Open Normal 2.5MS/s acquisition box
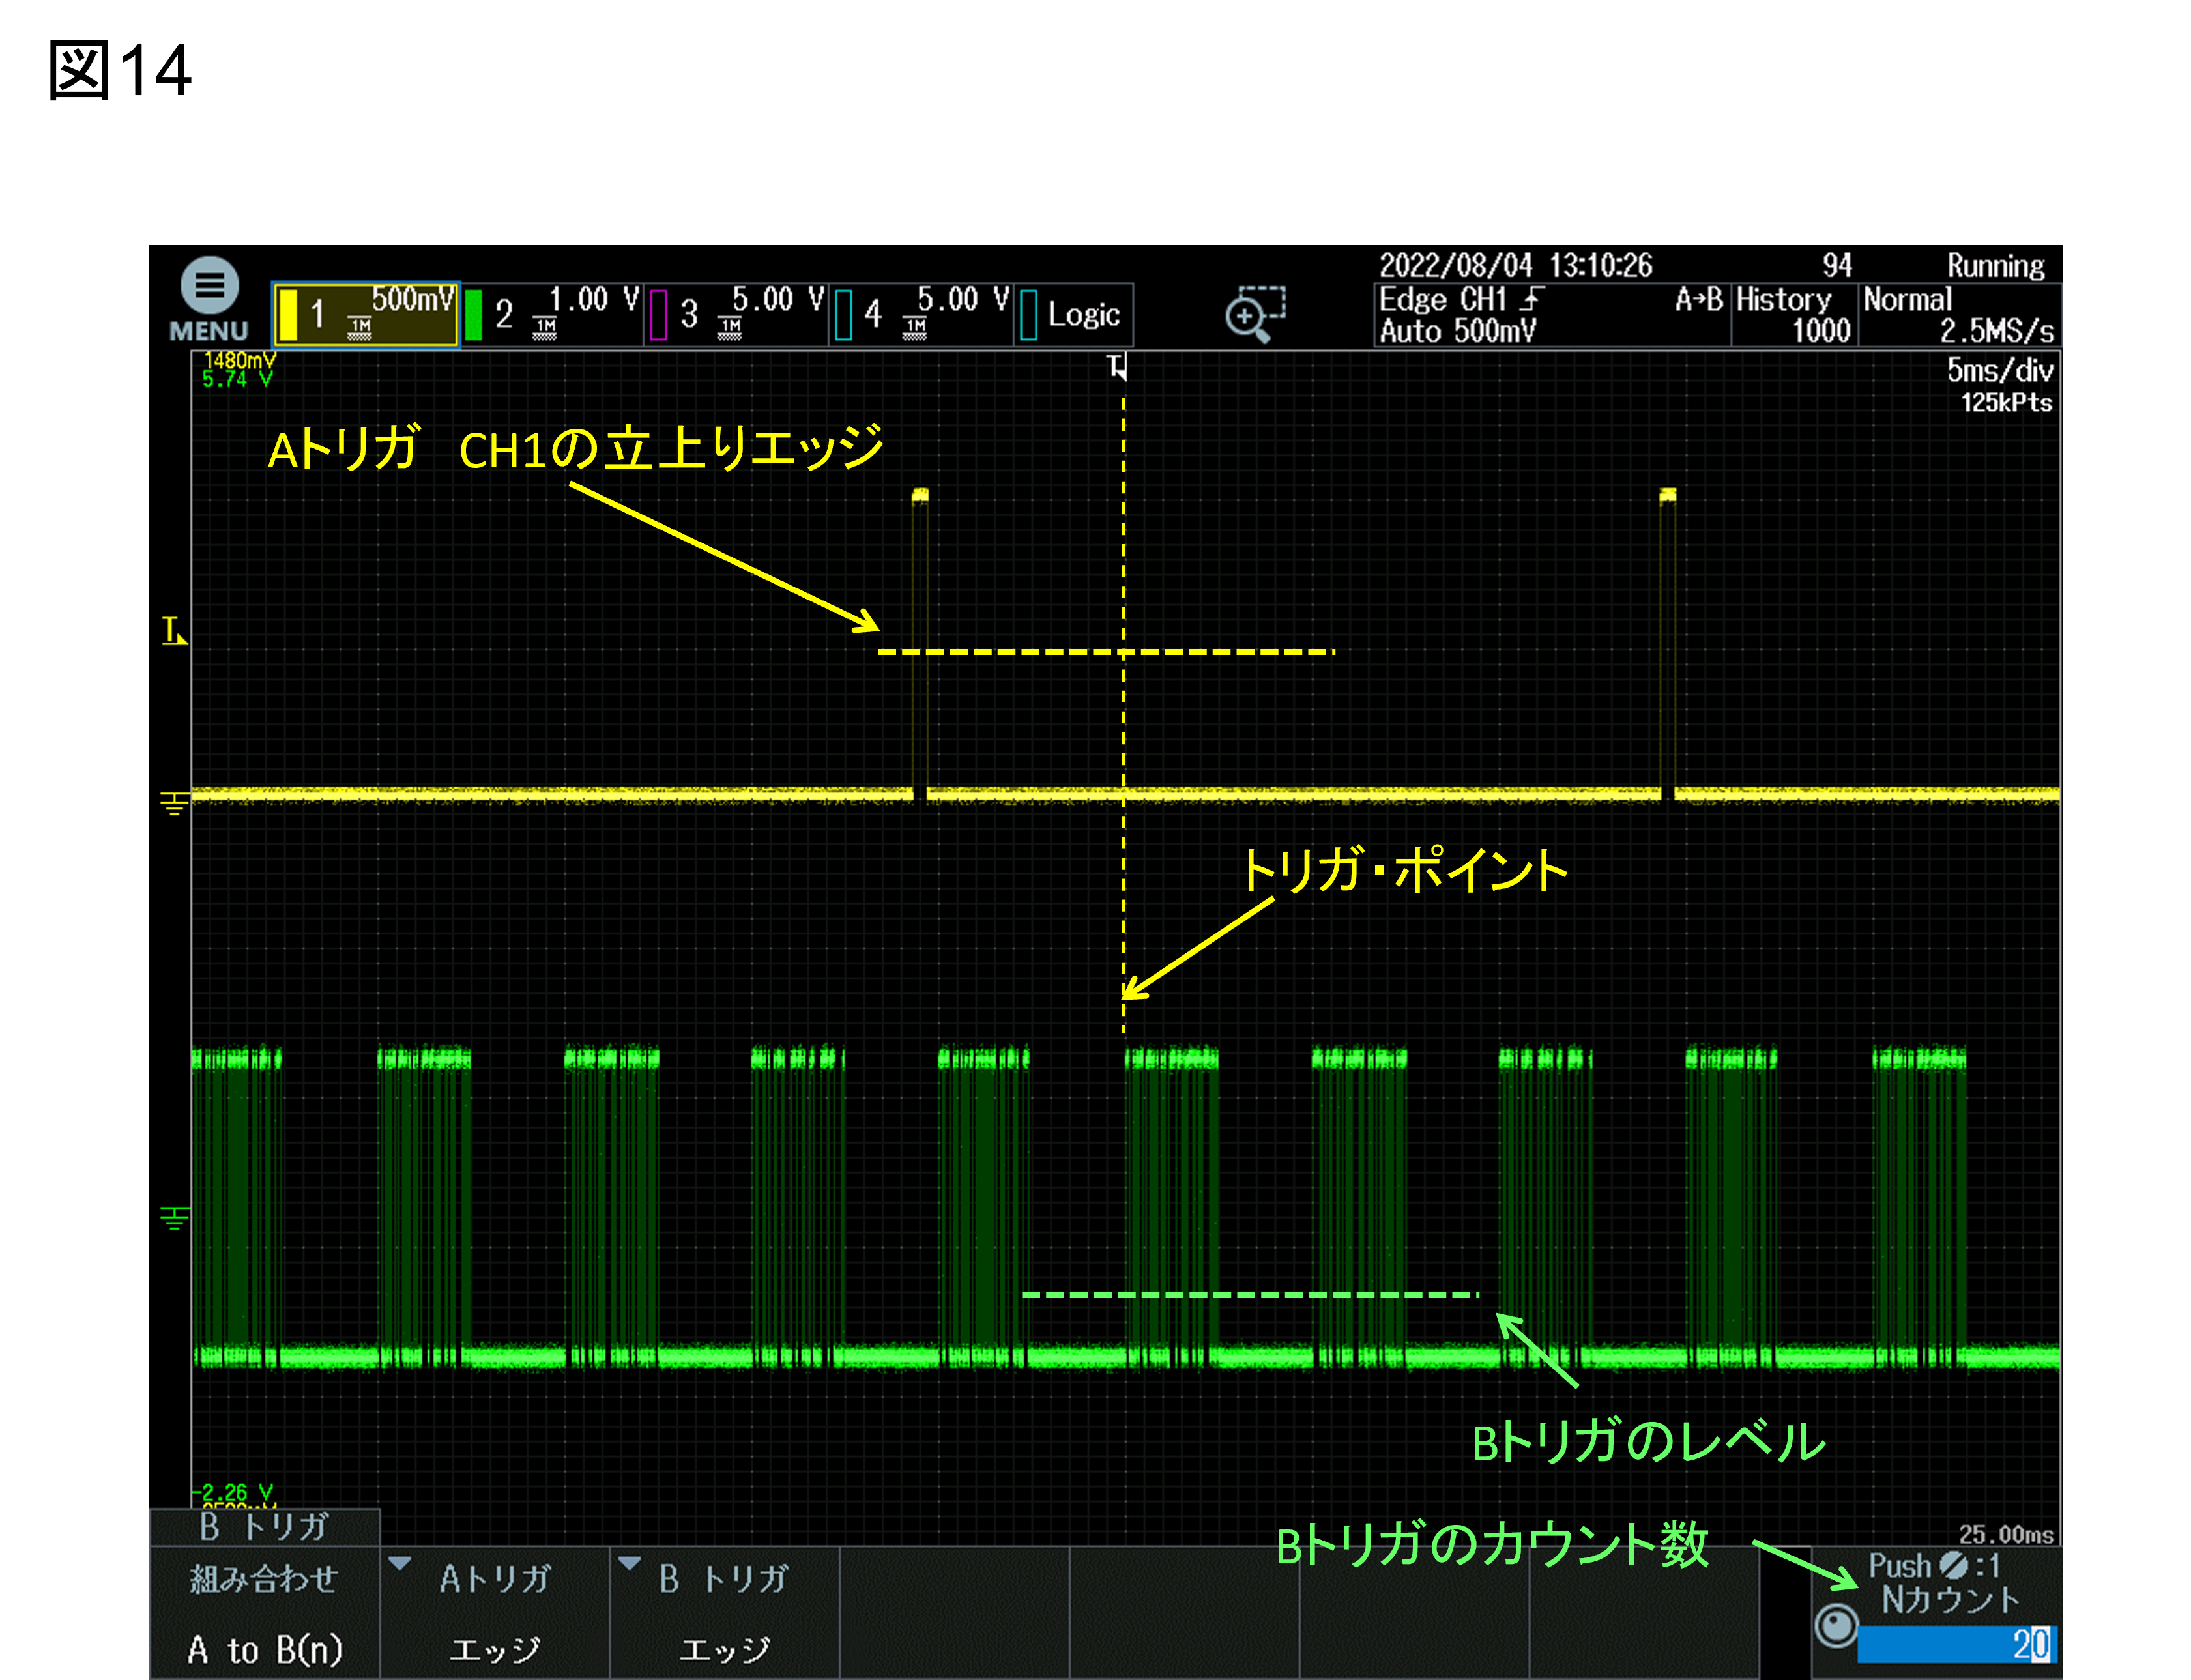 pyautogui.click(x=1959, y=314)
